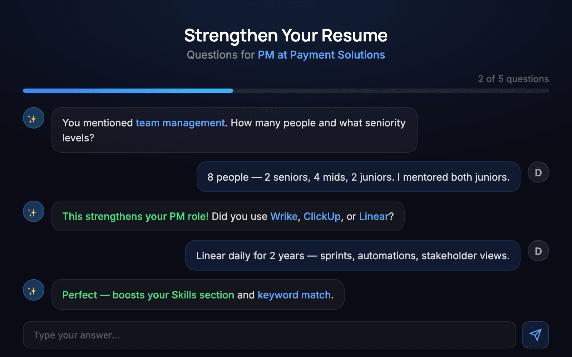Click the sparkle icon beside the first question

click(x=33, y=117)
